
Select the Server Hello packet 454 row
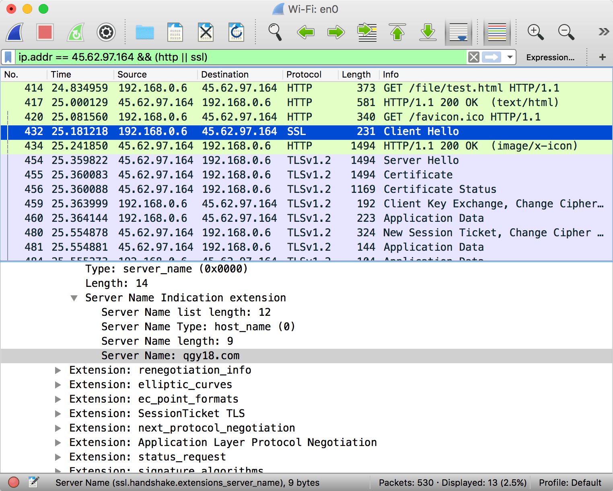coord(306,160)
